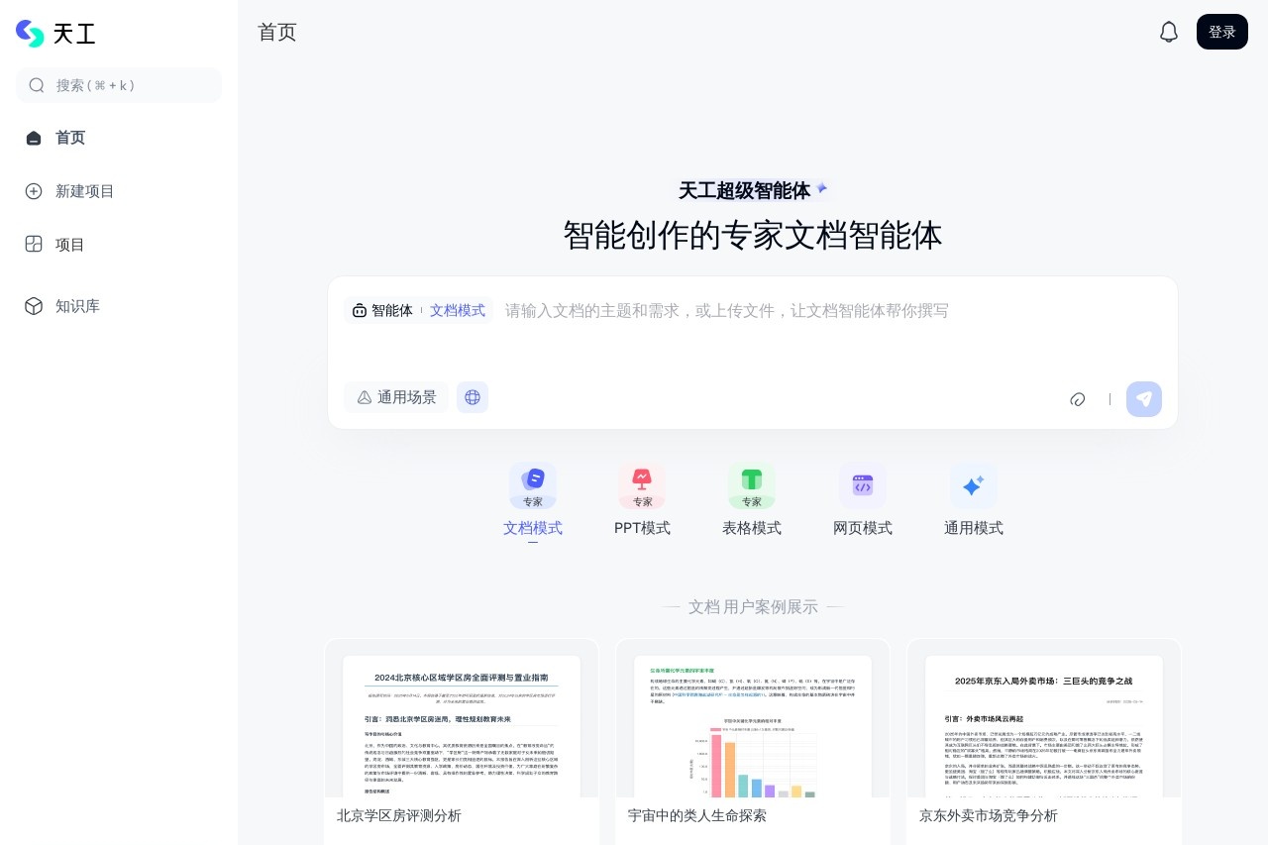Click the search magnifier icon
This screenshot has height=845, width=1268.
[37, 85]
